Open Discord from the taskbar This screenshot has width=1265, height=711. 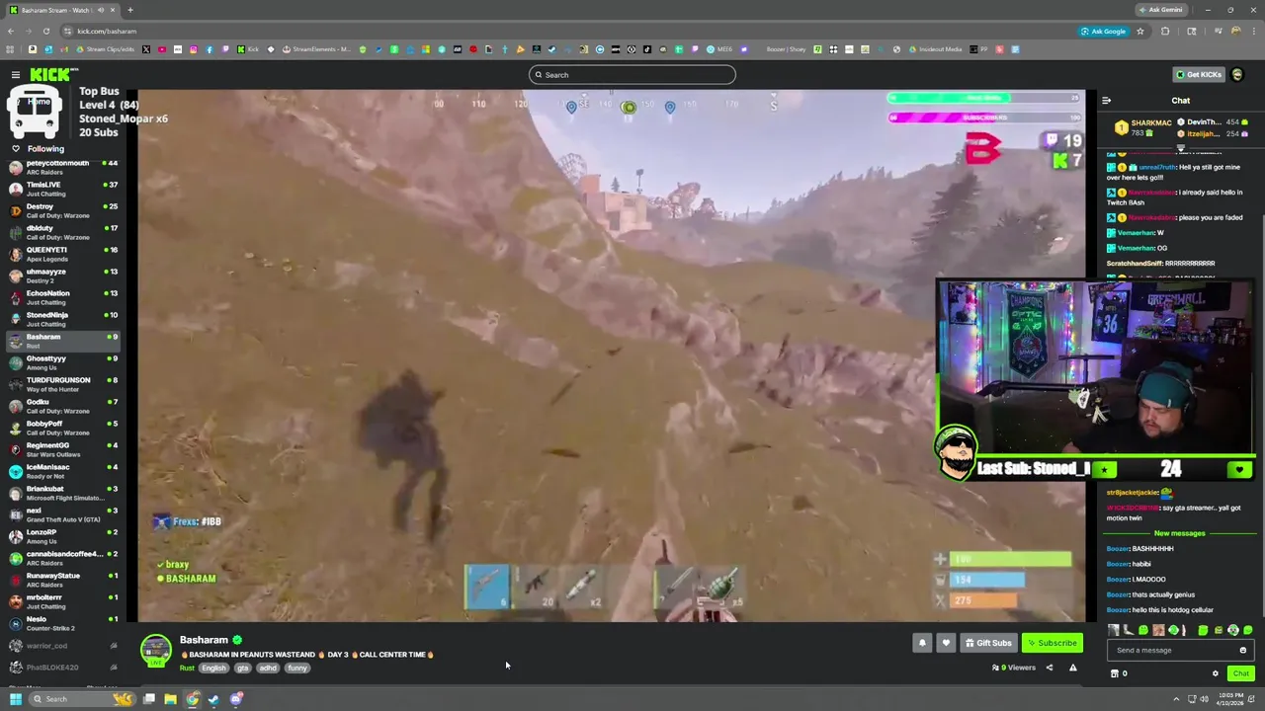pyautogui.click(x=236, y=699)
